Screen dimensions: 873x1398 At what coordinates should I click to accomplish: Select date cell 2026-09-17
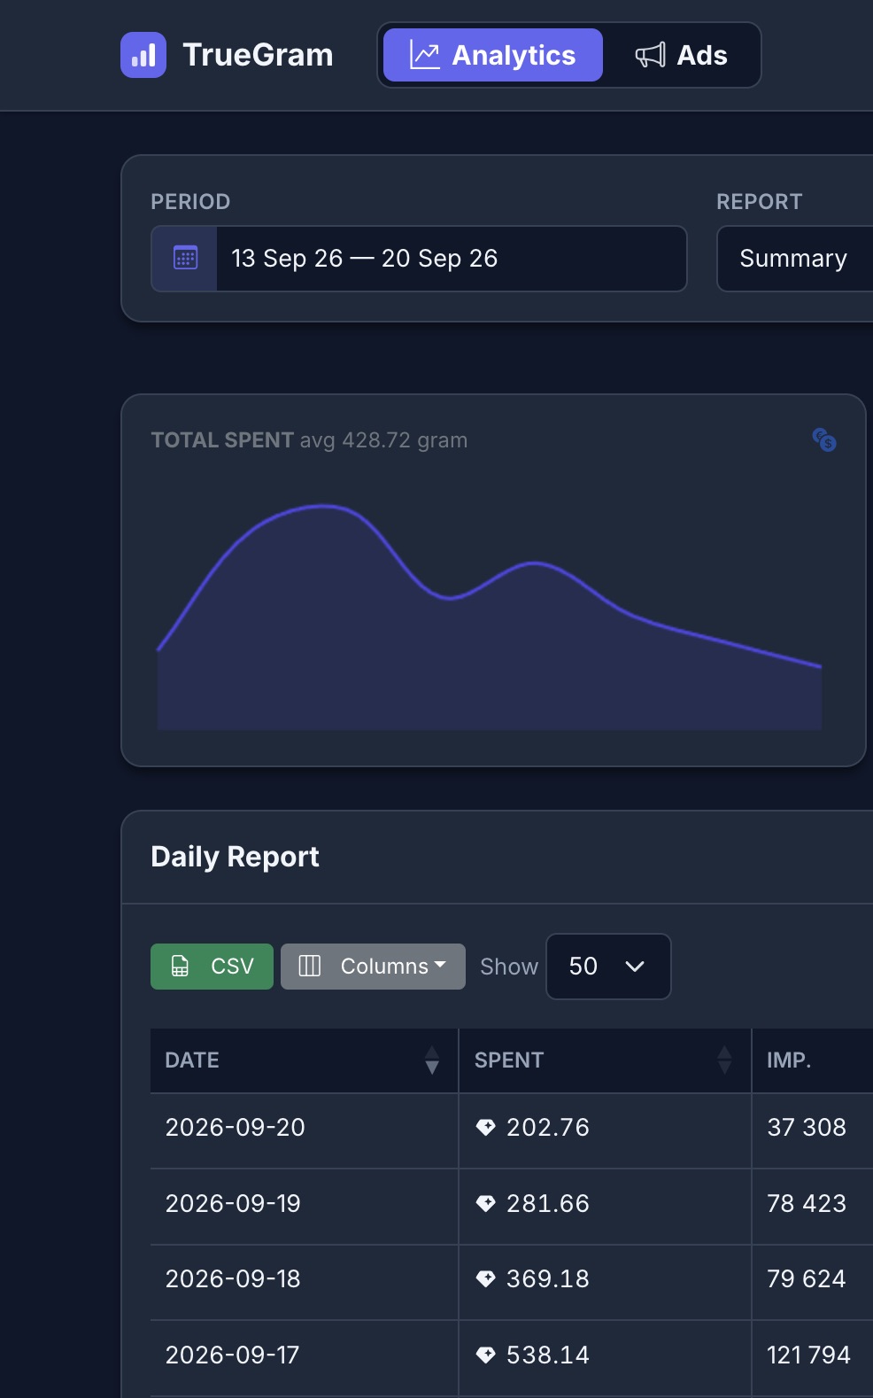click(x=233, y=1355)
